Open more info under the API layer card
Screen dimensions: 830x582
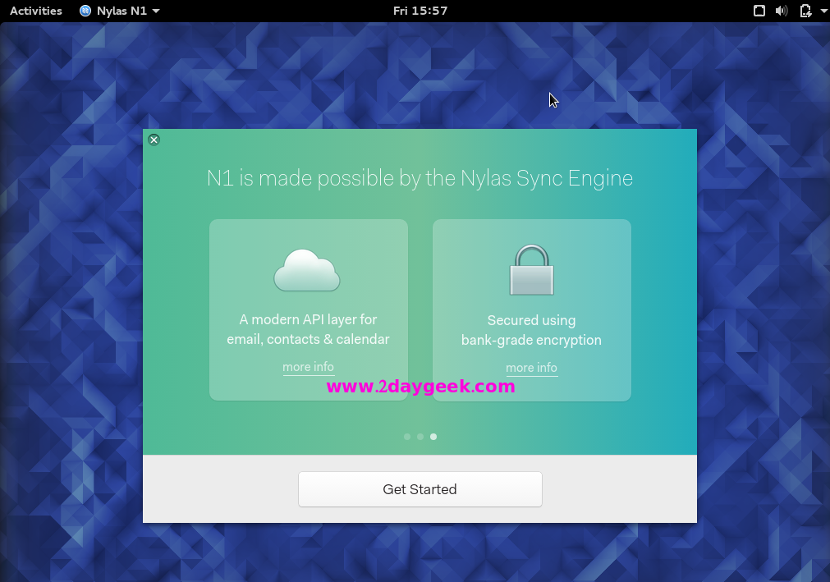(308, 367)
